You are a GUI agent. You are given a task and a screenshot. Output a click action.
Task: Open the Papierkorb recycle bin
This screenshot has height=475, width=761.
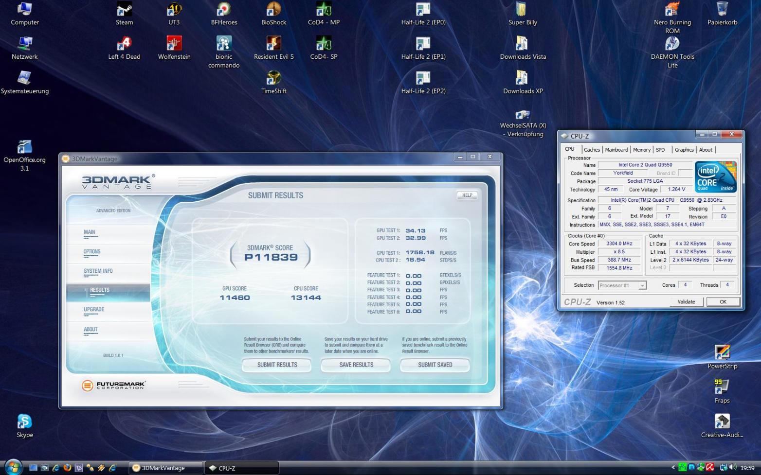[x=722, y=14]
